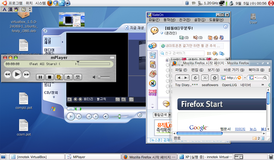The image size is (274, 160).
Task: Click Windows Media Player round play button
Action: (x=71, y=117)
